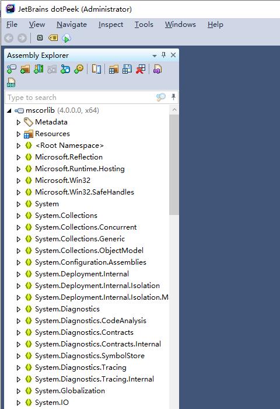Expand the System.Collections.Generic namespace
Viewport: 280px width, 409px height.
[18, 239]
